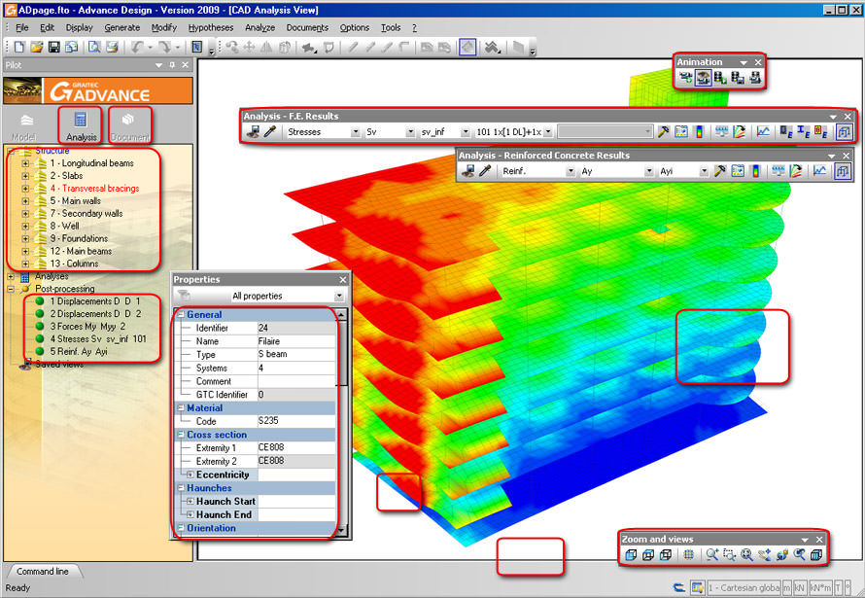The width and height of the screenshot is (865, 598).
Task: Click the 1 - Cartesian global status bar button
Action: [x=744, y=588]
